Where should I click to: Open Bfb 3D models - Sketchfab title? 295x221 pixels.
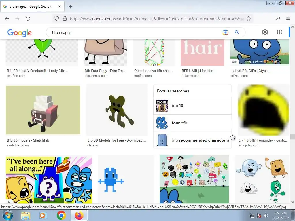coord(28,140)
